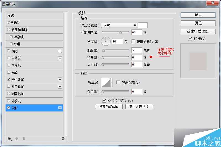Open the 光泽 settings row

(34, 73)
